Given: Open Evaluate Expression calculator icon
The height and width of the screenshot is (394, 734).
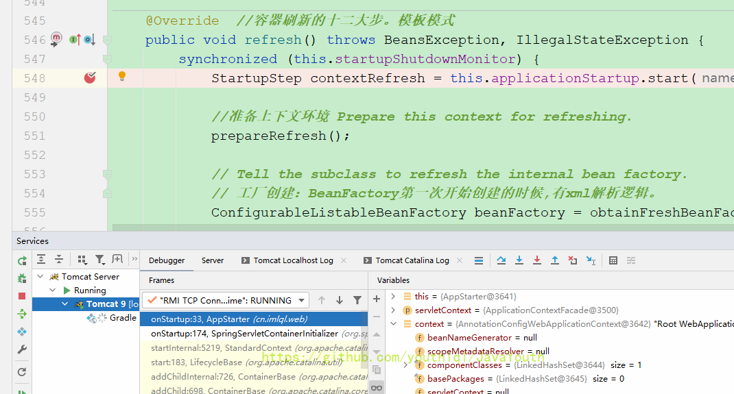Looking at the screenshot, I should pyautogui.click(x=613, y=260).
